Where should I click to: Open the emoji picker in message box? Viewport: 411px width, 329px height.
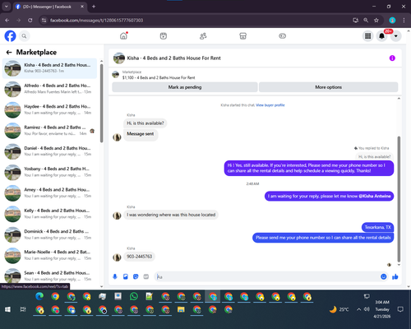(x=384, y=276)
